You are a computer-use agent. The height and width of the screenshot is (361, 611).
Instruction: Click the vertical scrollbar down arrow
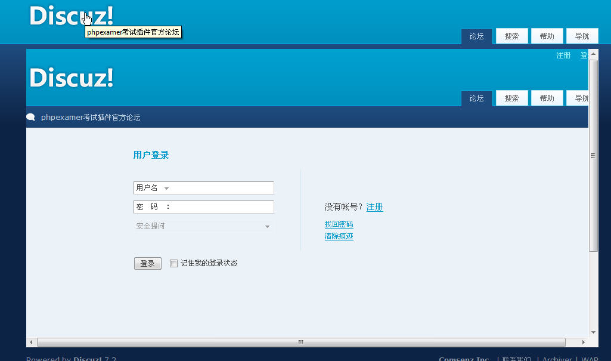593,332
